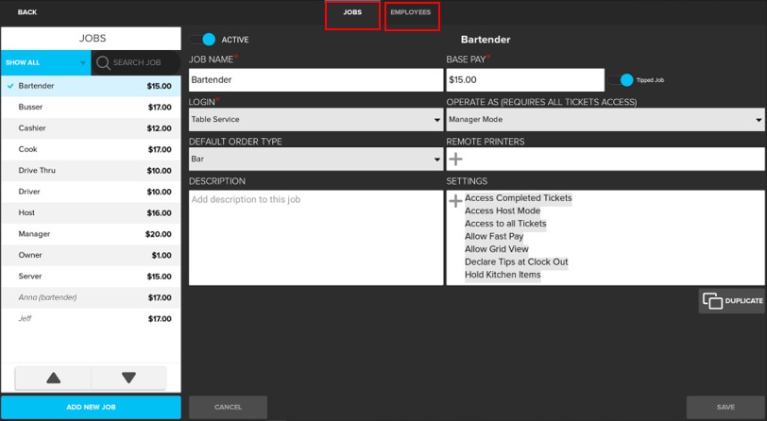The height and width of the screenshot is (421, 767).
Task: Select the Jobs tab
Action: point(352,13)
